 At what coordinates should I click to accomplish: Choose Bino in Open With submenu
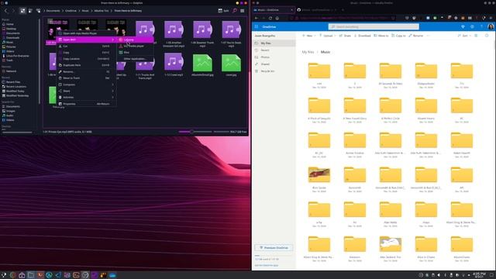pyautogui.click(x=136, y=53)
